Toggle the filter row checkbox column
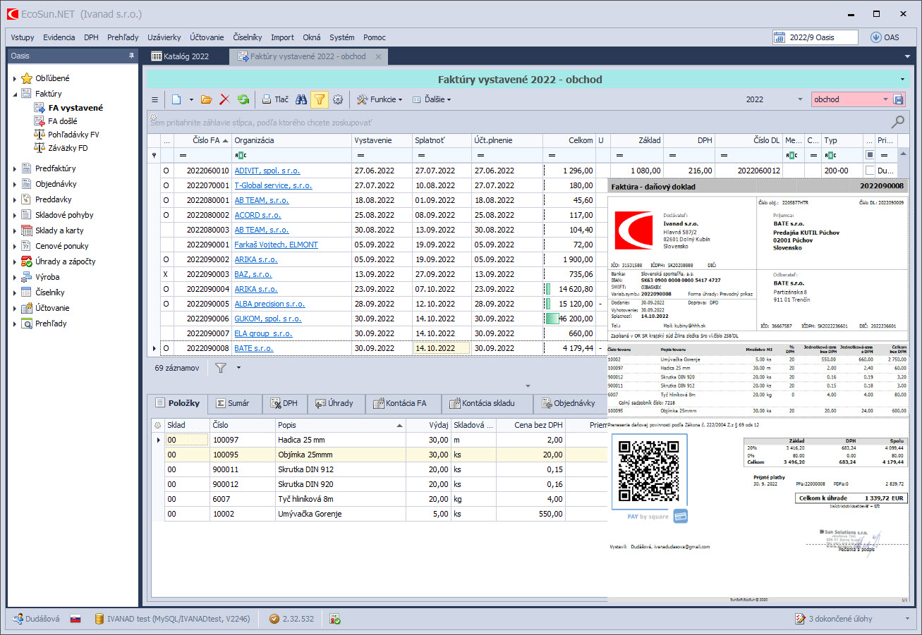This screenshot has width=922, height=635. (869, 155)
